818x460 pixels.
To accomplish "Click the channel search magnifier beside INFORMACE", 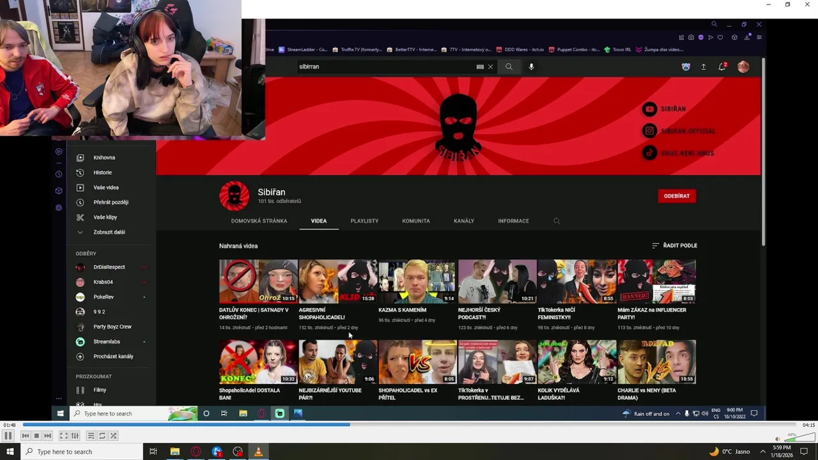I will tap(557, 221).
